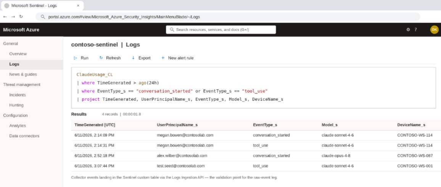Click the Run label in the query toolbar

(x=84, y=58)
